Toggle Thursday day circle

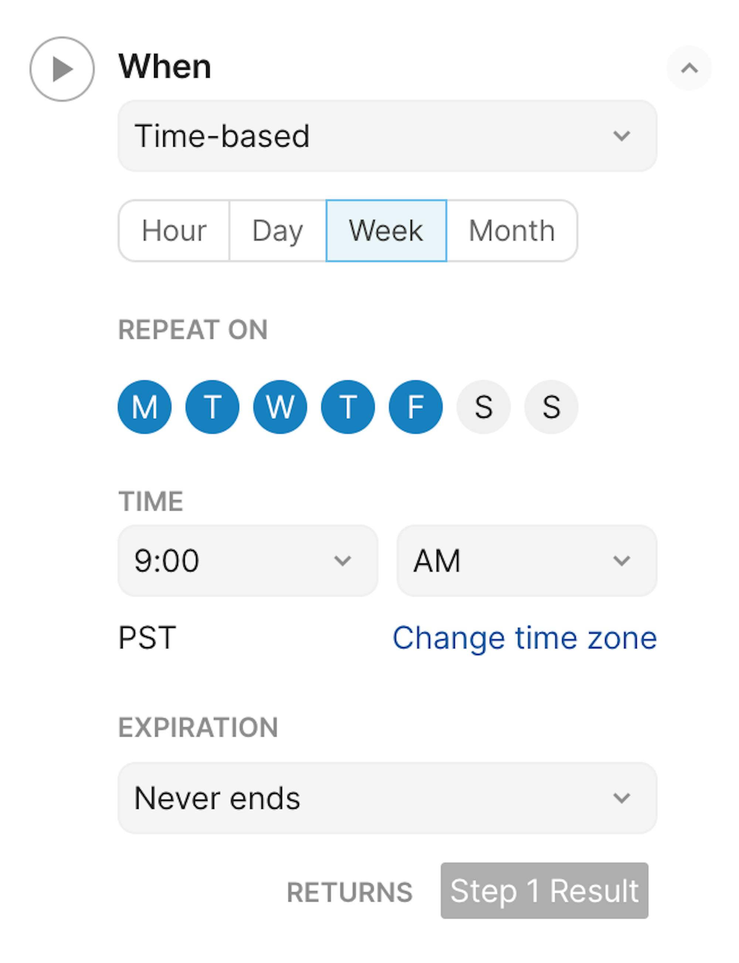[x=348, y=407]
